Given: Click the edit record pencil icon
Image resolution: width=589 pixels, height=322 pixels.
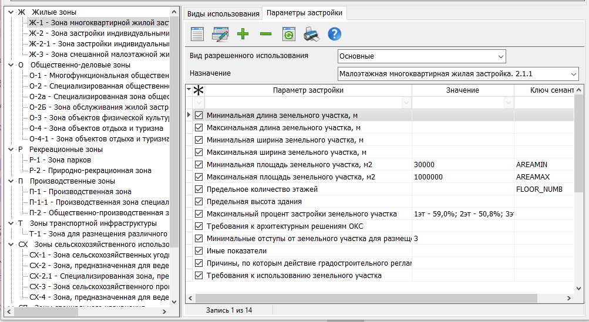Looking at the screenshot, I should click(220, 34).
